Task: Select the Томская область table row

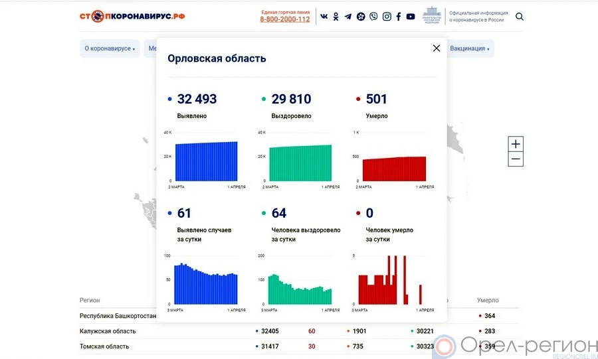Action: point(104,346)
